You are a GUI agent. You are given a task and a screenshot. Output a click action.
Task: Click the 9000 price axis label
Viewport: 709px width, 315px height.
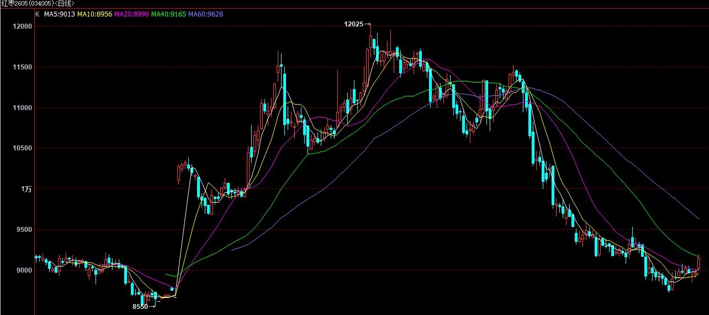[x=24, y=270]
